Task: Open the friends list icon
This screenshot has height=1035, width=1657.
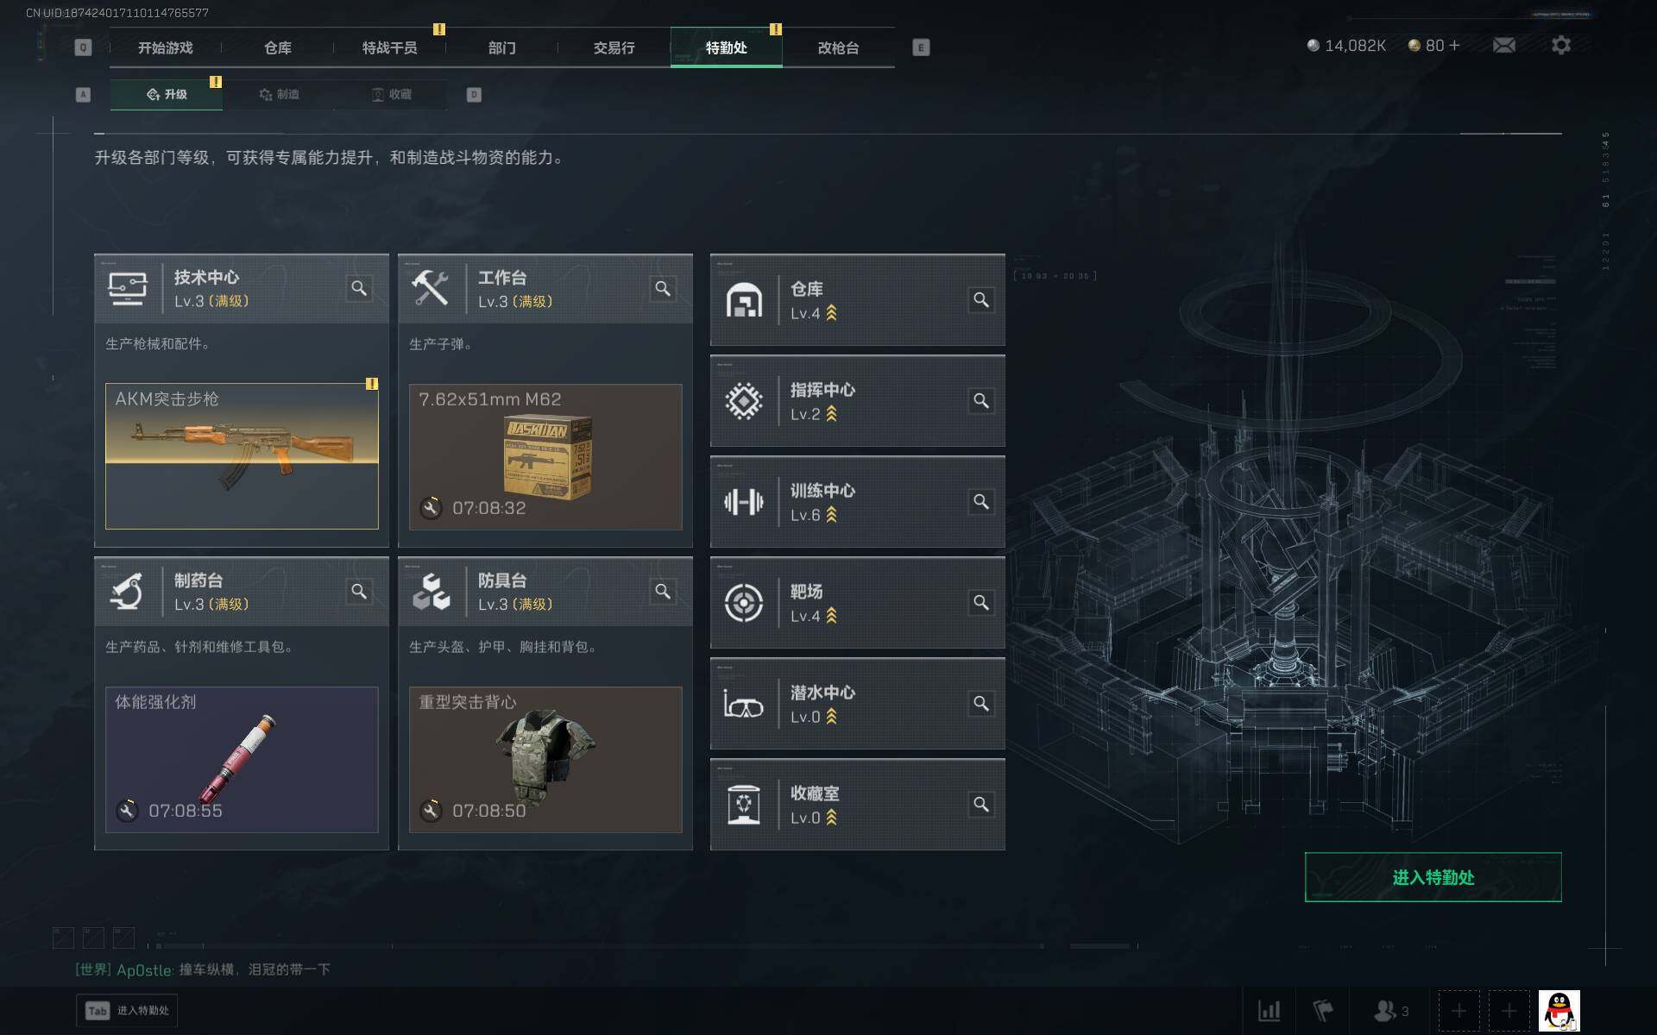Action: point(1390,1010)
